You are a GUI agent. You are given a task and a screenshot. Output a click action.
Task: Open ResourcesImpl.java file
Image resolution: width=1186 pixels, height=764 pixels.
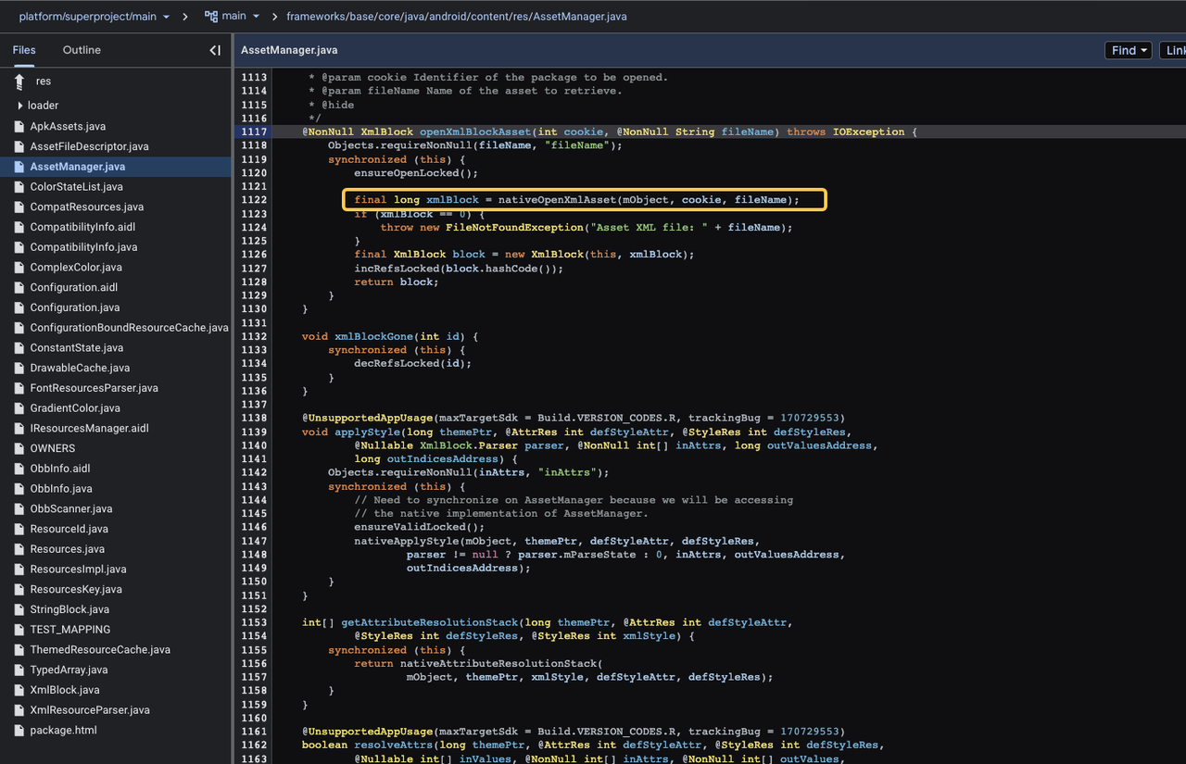pyautogui.click(x=78, y=570)
